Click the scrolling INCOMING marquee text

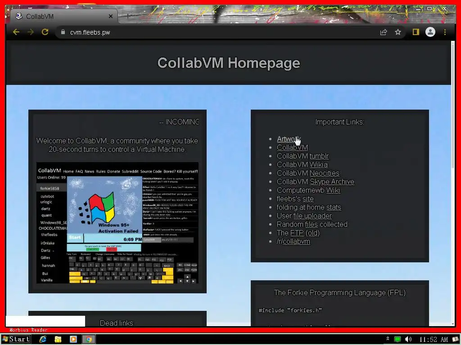[x=179, y=122]
